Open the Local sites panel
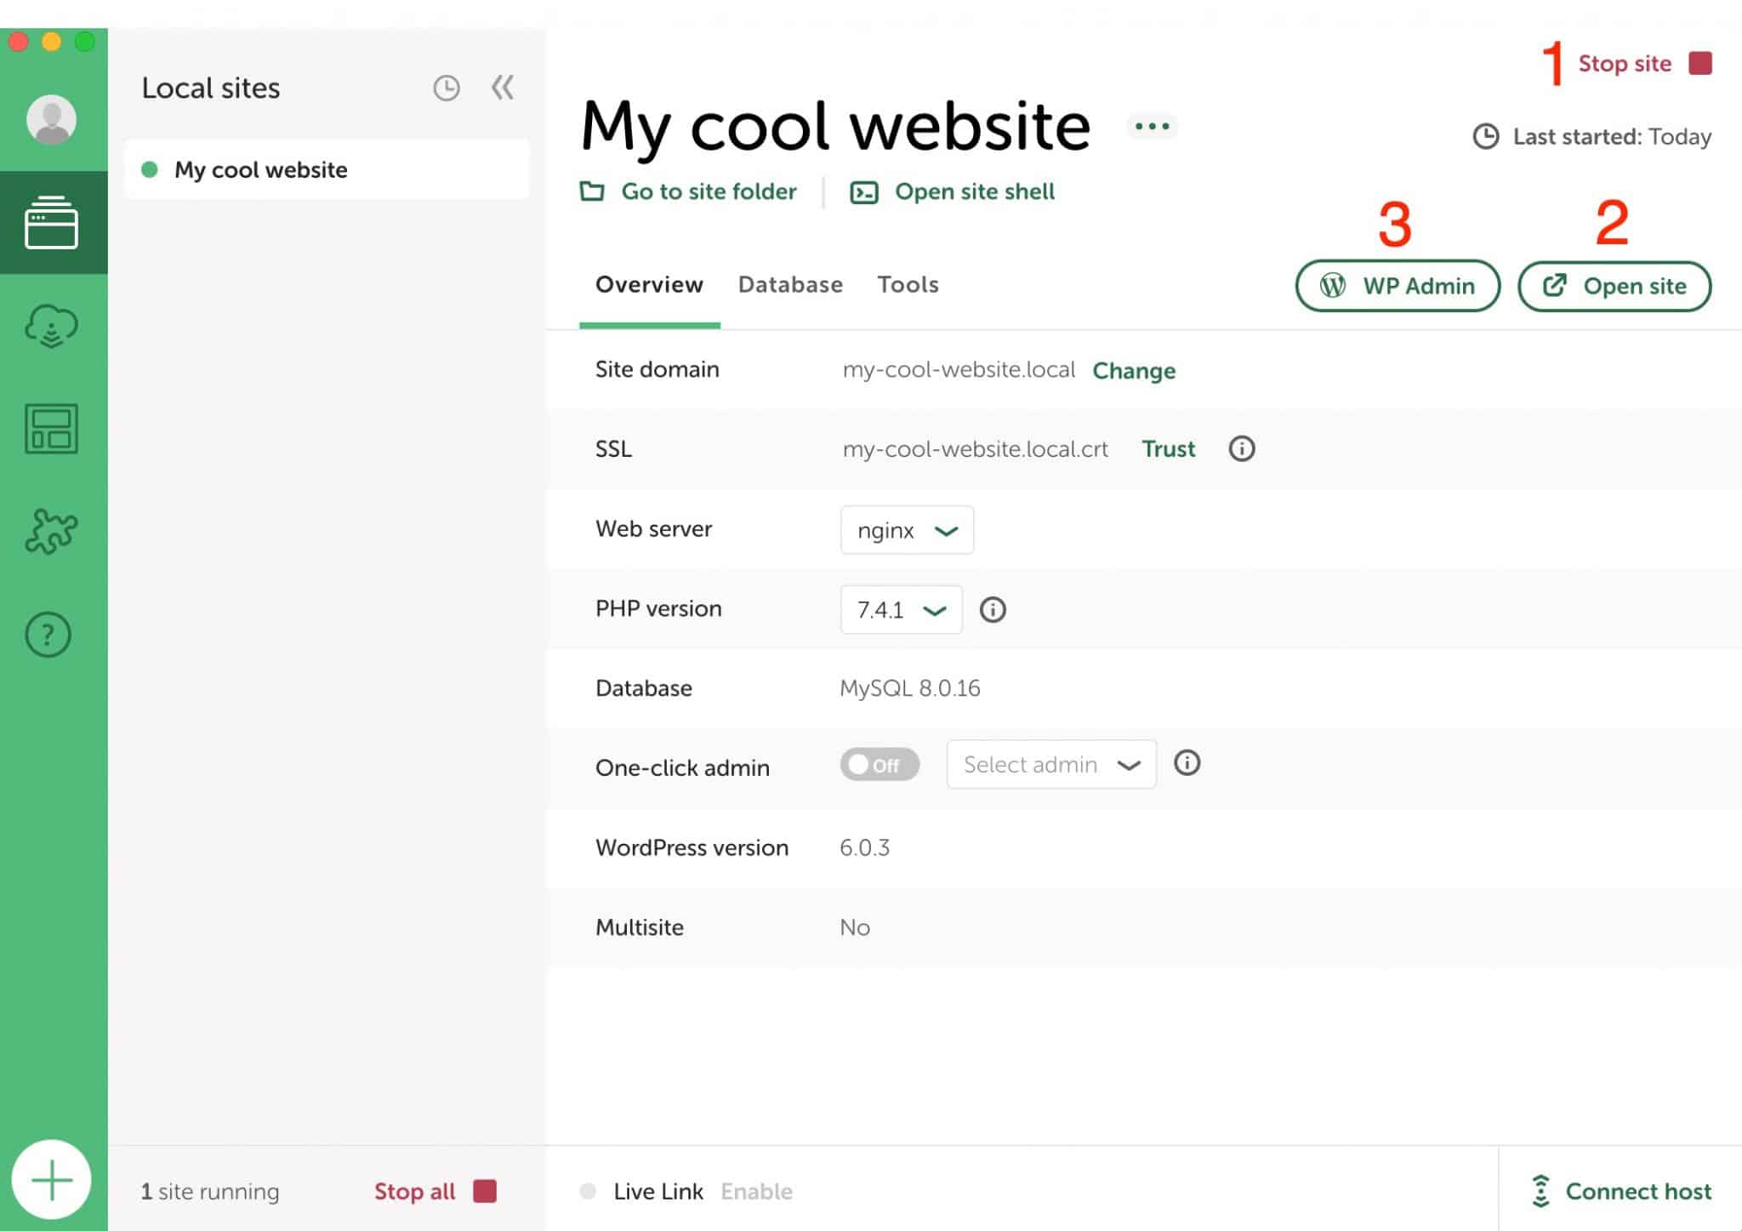 (x=52, y=221)
